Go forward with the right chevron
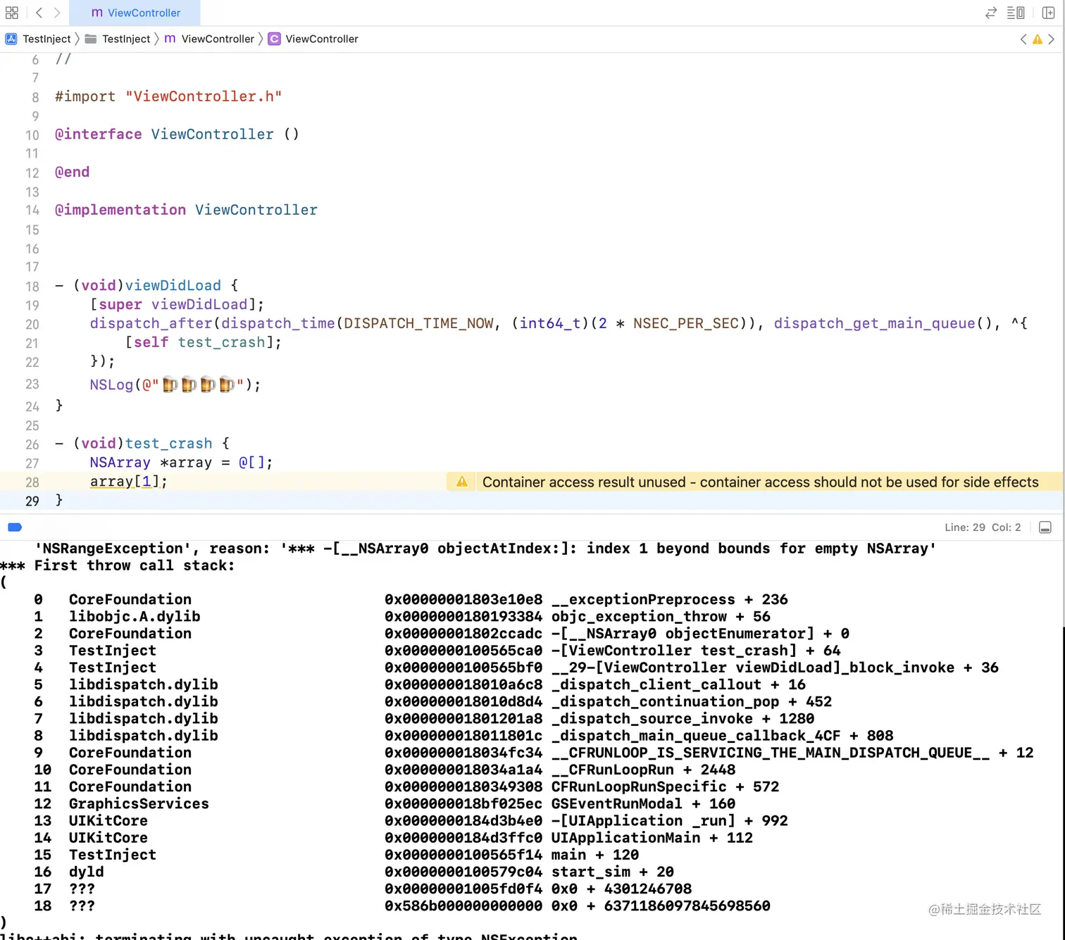 57,13
